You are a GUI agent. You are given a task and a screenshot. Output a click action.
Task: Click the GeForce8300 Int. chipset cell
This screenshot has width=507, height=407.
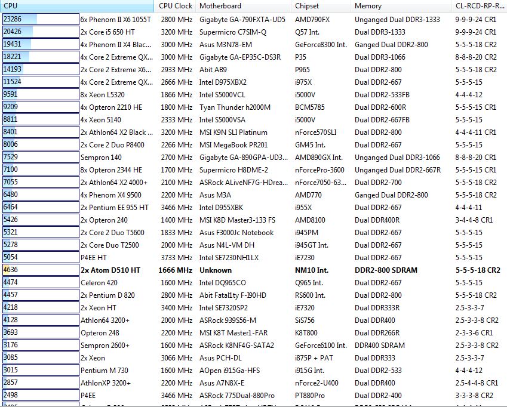coord(321,45)
